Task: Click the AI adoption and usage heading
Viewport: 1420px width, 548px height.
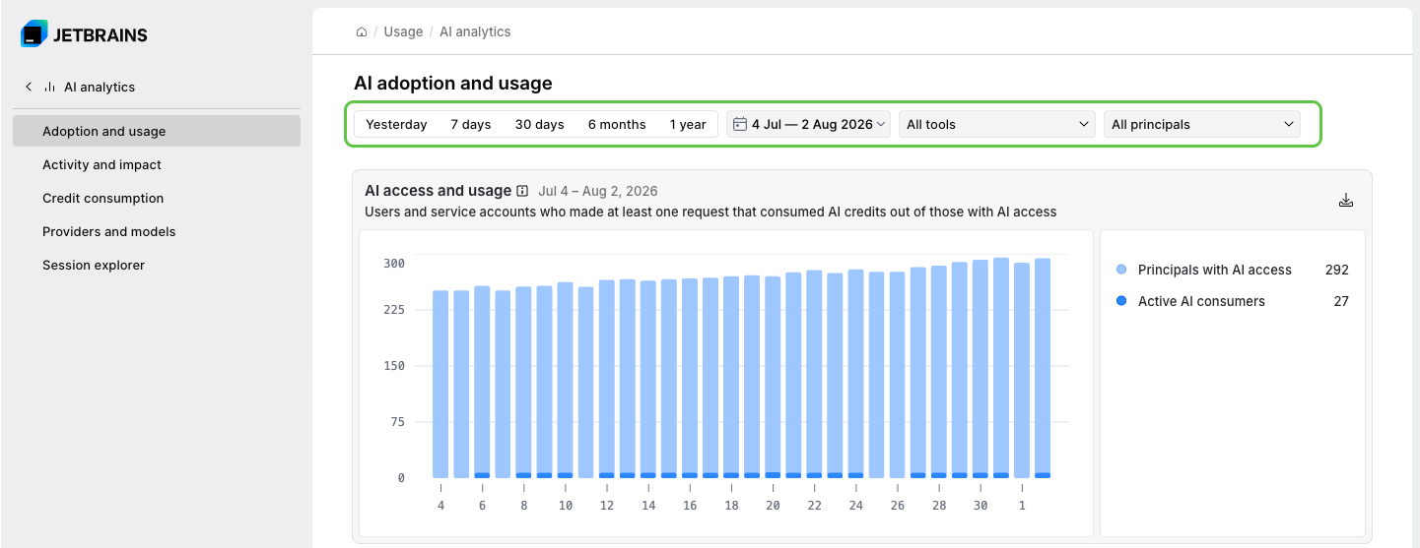Action: 453,84
